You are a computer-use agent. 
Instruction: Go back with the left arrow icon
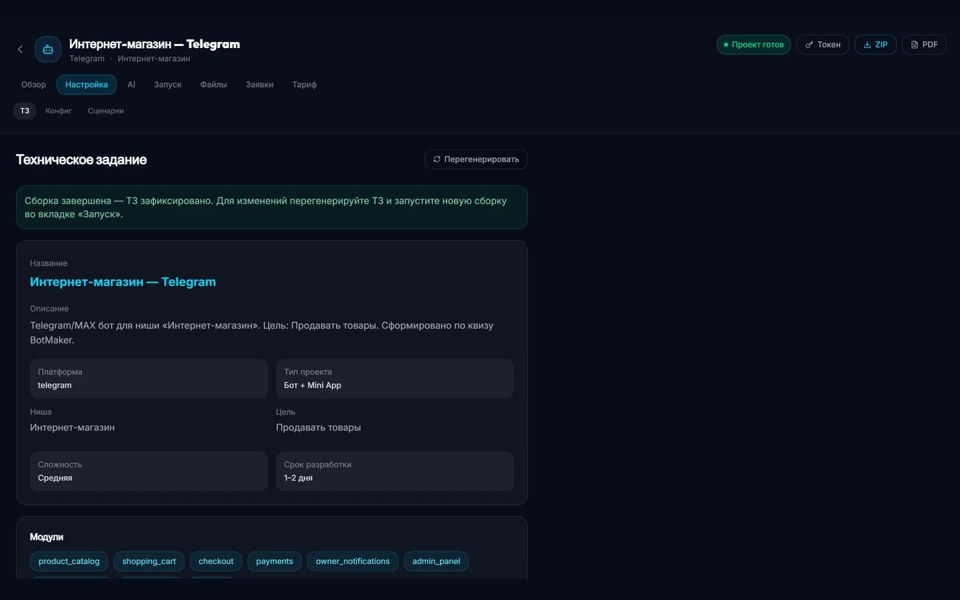[20, 49]
